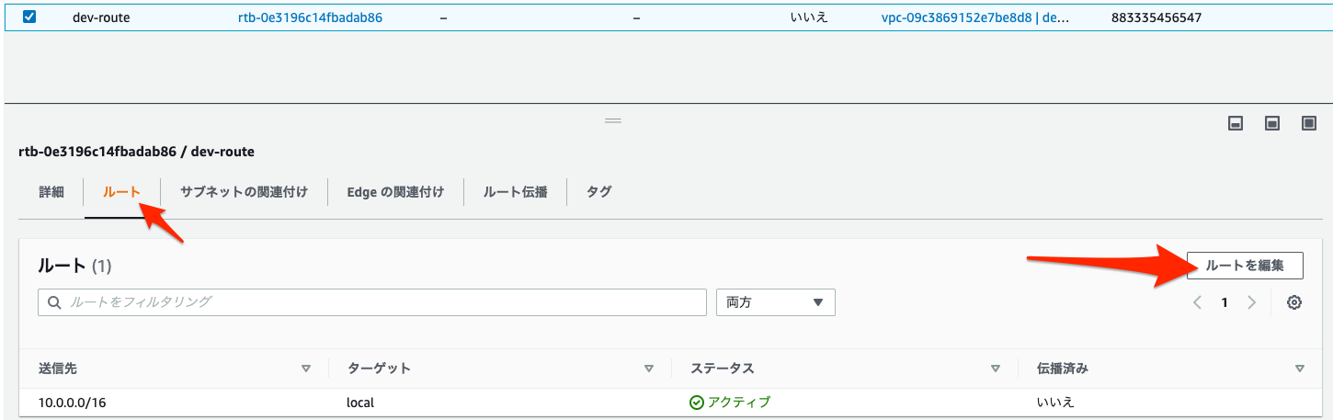
Task: Click the いいえ cell in dev-route row
Action: 808,17
